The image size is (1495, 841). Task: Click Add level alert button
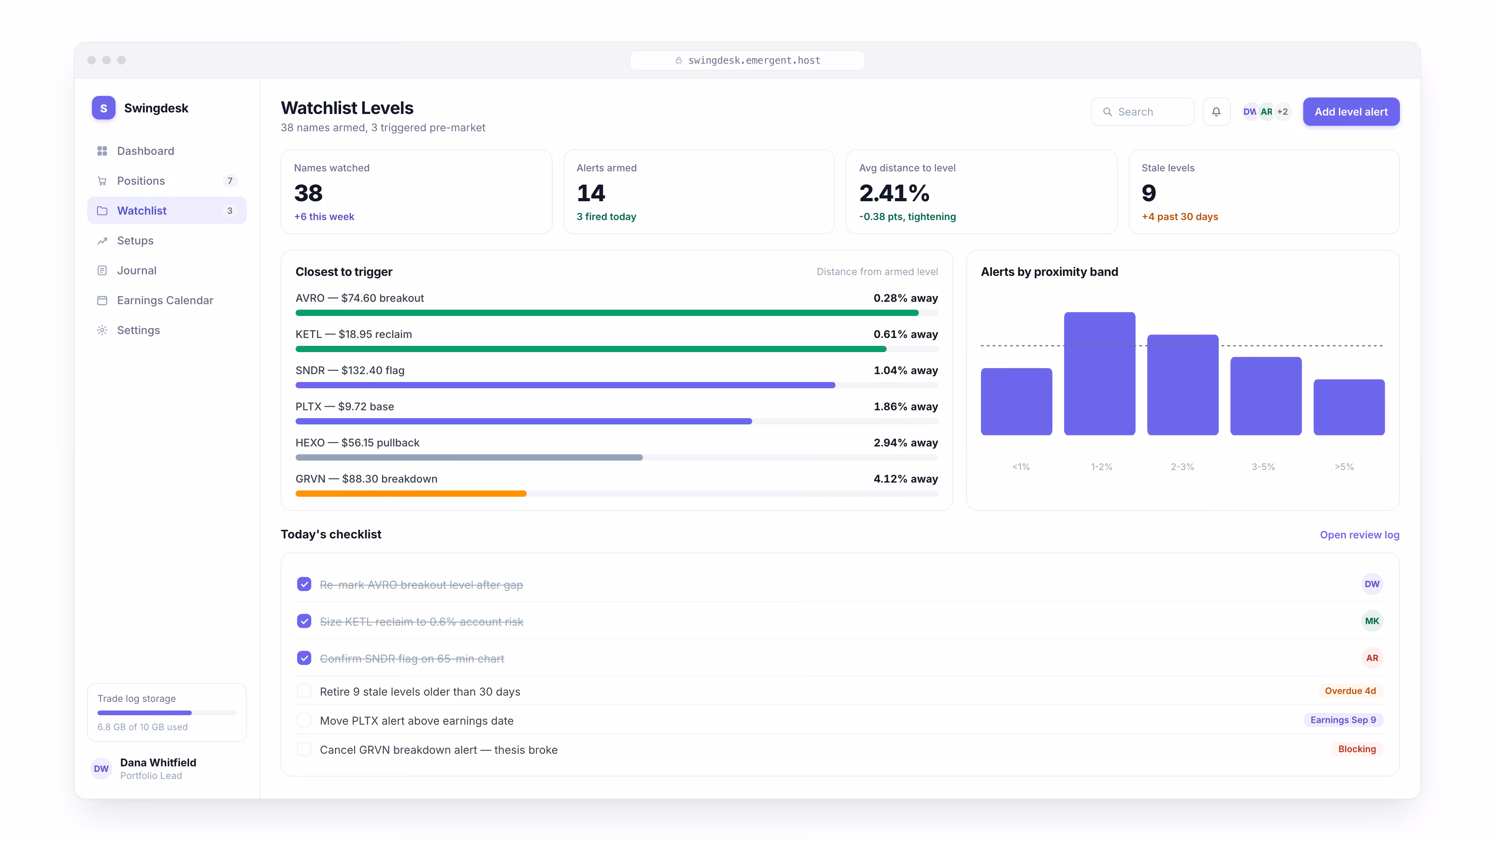tap(1351, 112)
